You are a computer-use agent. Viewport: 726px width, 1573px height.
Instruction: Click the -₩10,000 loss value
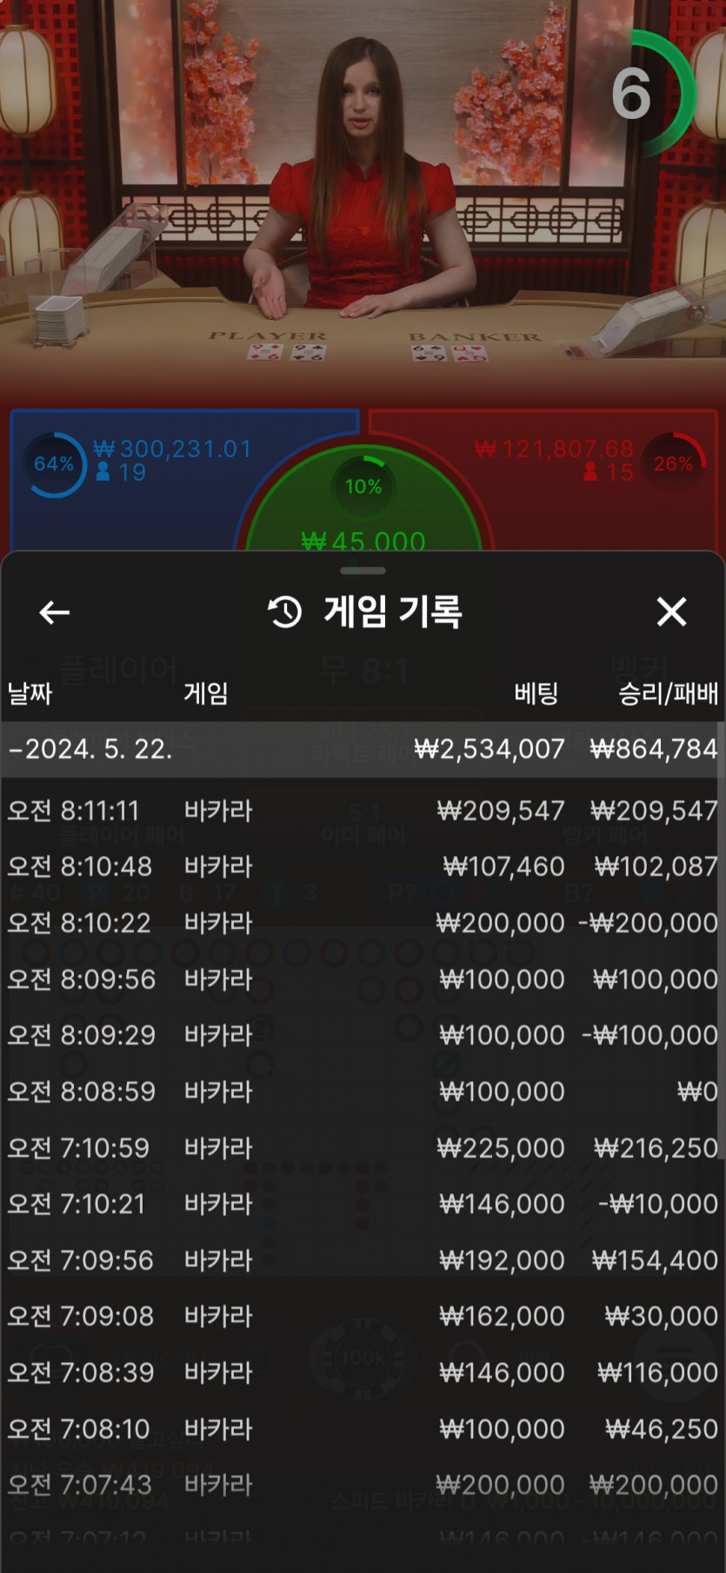click(658, 1204)
